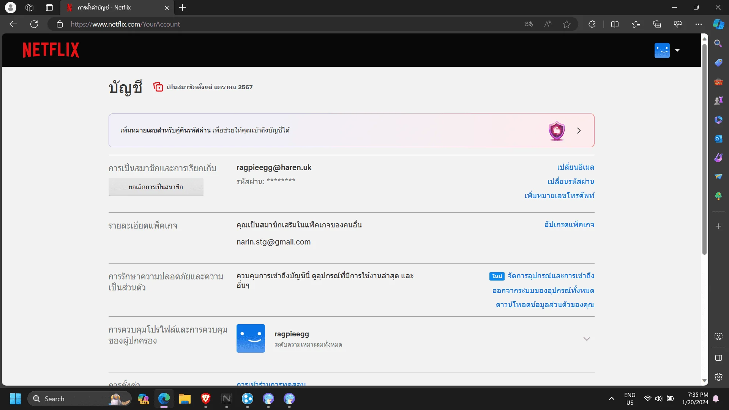Open tab actions vertical tabs icon
The height and width of the screenshot is (410, 729).
[49, 8]
